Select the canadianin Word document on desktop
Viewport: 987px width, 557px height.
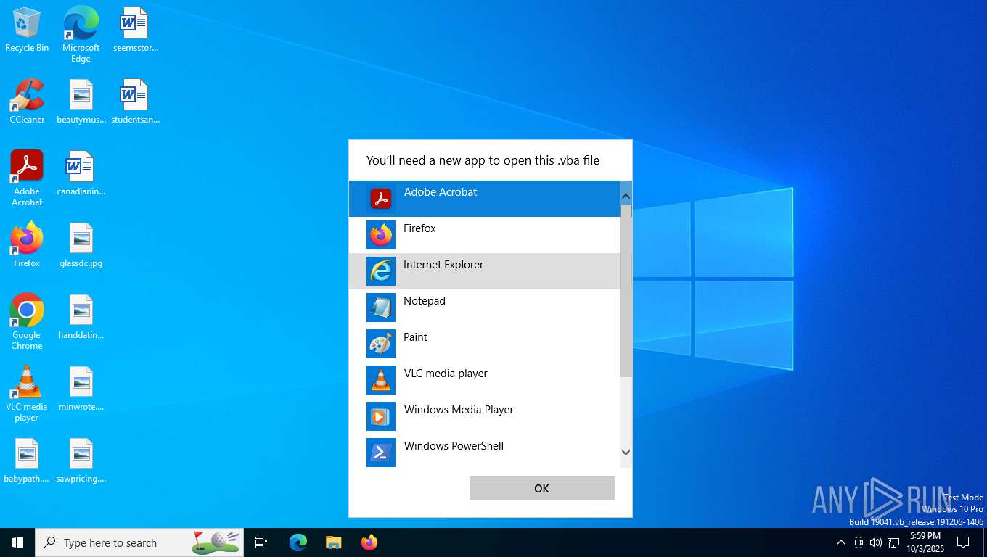coord(81,173)
